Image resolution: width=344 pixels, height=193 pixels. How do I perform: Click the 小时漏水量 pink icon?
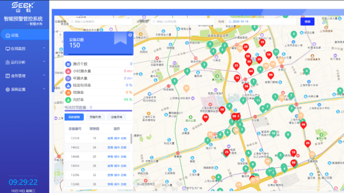(x=68, y=71)
